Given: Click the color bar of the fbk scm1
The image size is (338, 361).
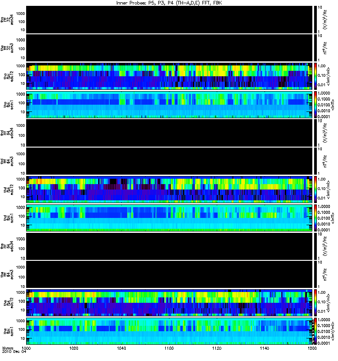Looking at the screenshot, I should [315, 331].
